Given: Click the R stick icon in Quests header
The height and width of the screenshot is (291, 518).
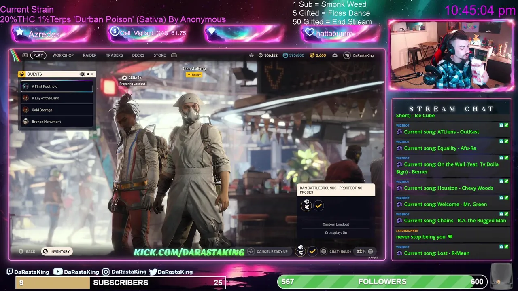Looking at the screenshot, I should pyautogui.click(x=83, y=74).
